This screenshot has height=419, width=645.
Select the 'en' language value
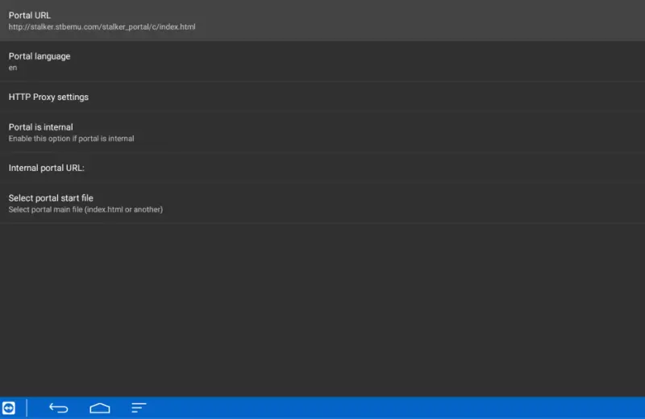[x=13, y=68]
